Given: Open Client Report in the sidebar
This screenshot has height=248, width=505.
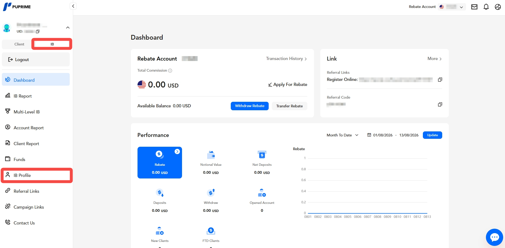Looking at the screenshot, I should (36, 144).
